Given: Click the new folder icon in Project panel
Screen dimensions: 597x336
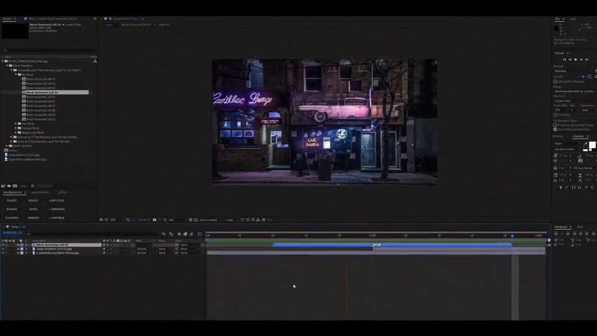Looking at the screenshot, I should pyautogui.click(x=9, y=186).
